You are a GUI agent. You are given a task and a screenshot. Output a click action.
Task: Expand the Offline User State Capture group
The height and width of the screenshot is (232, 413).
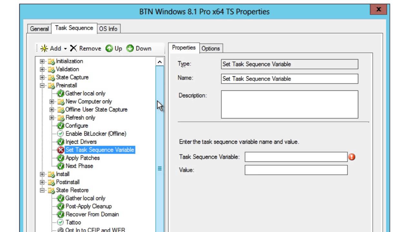pyautogui.click(x=52, y=110)
